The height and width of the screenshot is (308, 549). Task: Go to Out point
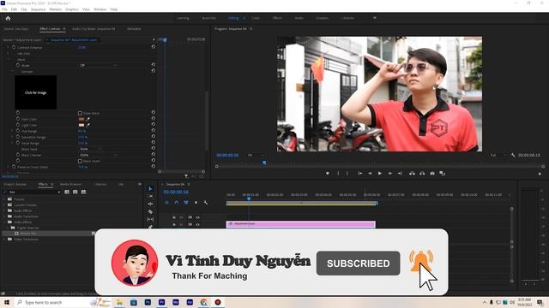tap(400, 173)
